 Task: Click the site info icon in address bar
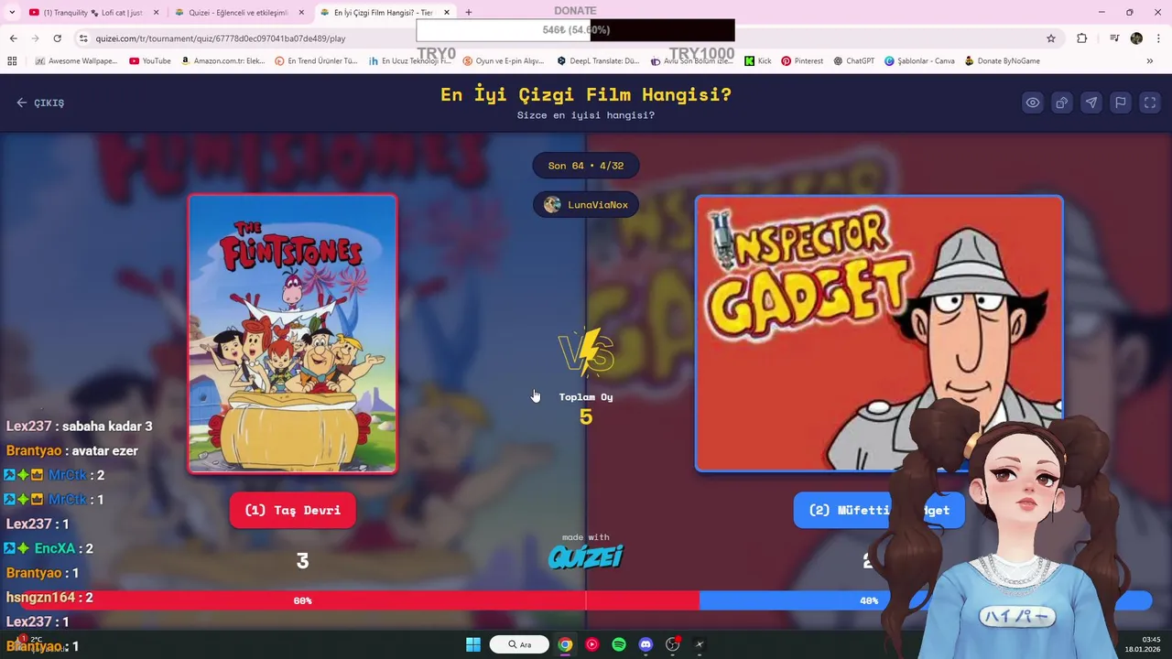83,38
